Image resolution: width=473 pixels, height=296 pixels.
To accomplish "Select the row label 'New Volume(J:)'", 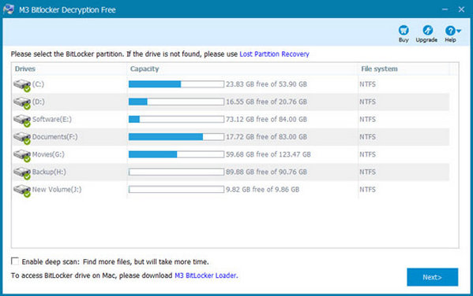I will click(x=57, y=190).
